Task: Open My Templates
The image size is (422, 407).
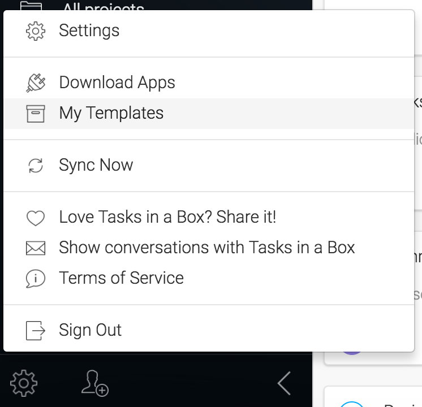Action: click(111, 113)
